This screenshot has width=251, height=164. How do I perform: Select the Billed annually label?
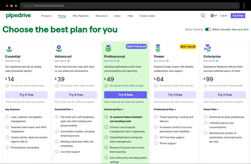point(222,29)
